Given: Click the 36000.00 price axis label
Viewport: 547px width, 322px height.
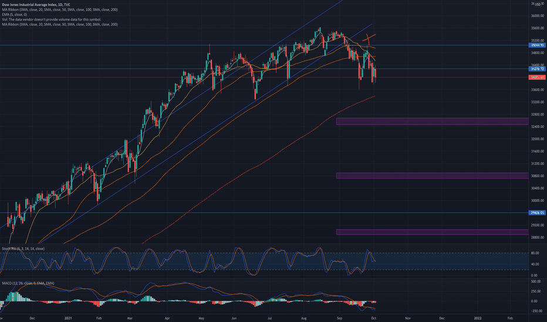Looking at the screenshot, I should coord(538,16).
